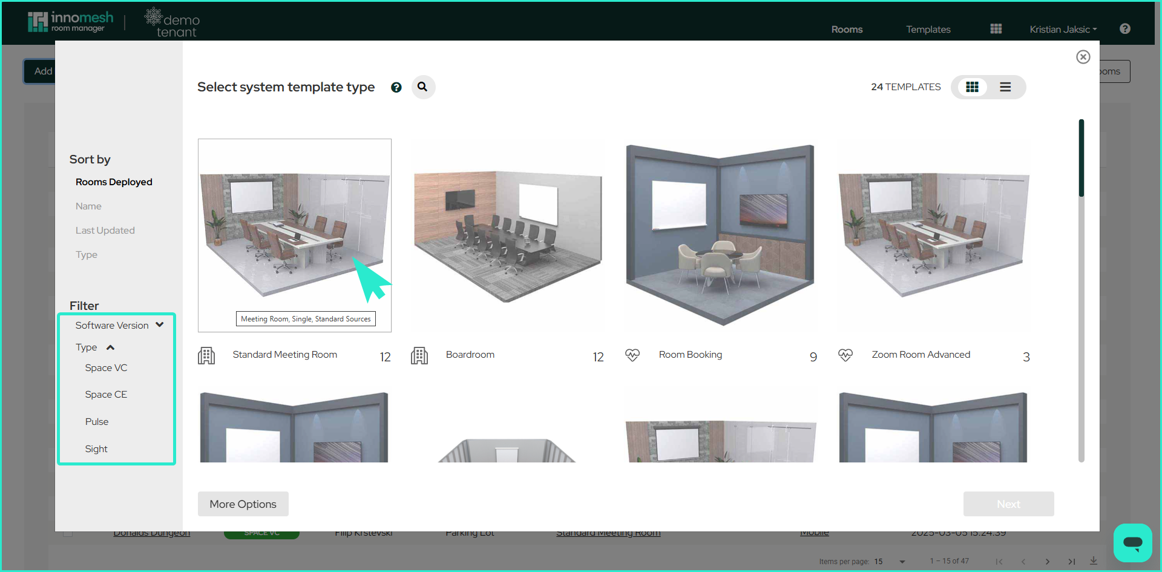1162x572 pixels.
Task: Select the Standard Meeting Room thumbnail
Action: click(295, 235)
